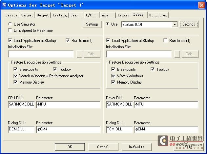The height and width of the screenshot is (154, 207).
Task: Switch to the Linker tab
Action: click(123, 15)
